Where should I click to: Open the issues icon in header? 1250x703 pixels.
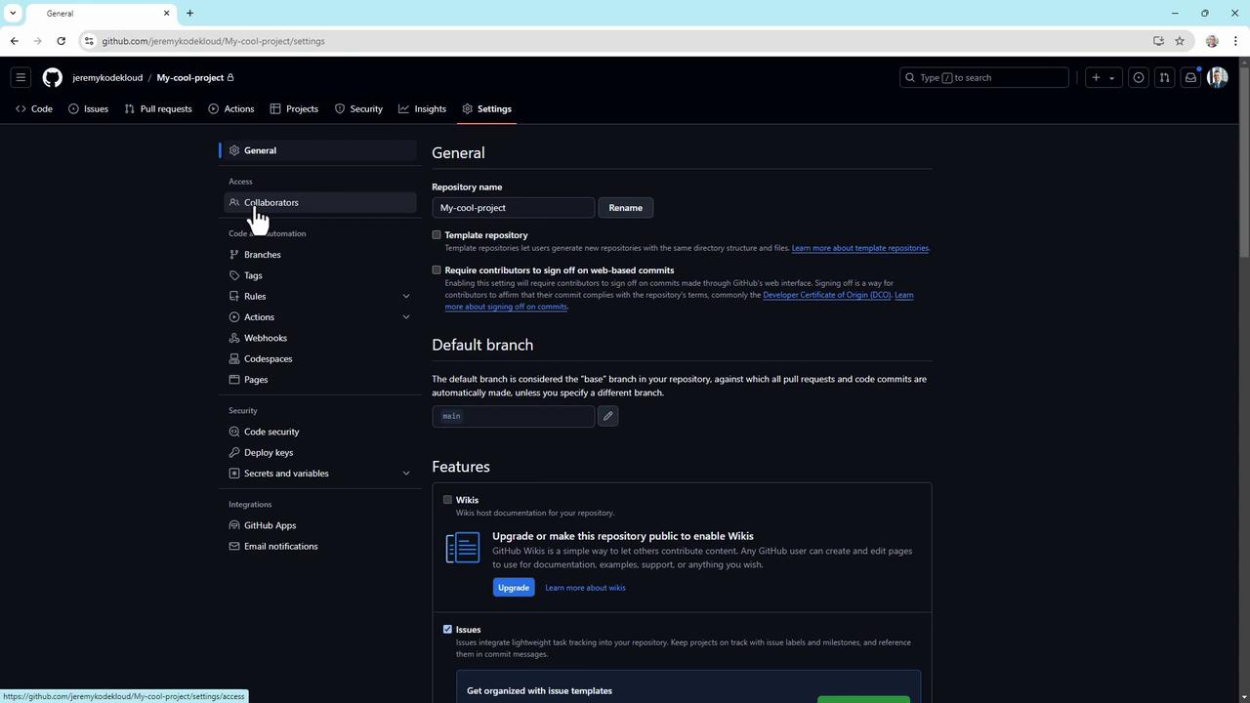point(1139,77)
